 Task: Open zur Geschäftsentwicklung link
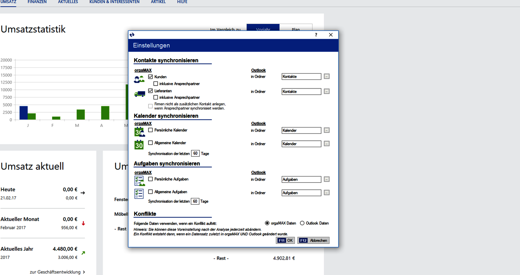(x=57, y=272)
